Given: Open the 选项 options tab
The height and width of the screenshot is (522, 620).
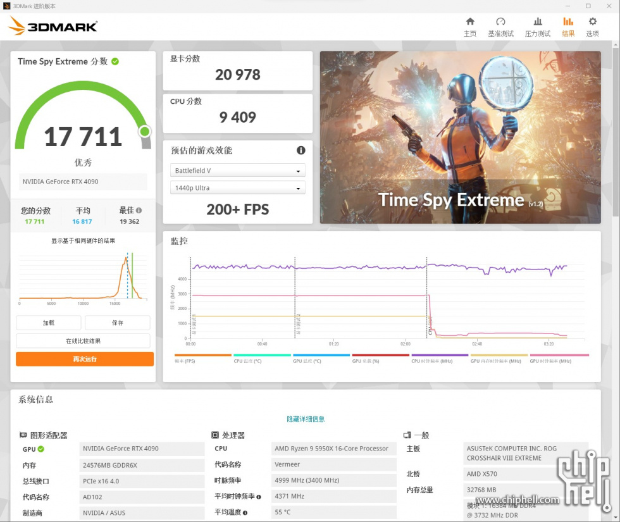Looking at the screenshot, I should pos(592,27).
